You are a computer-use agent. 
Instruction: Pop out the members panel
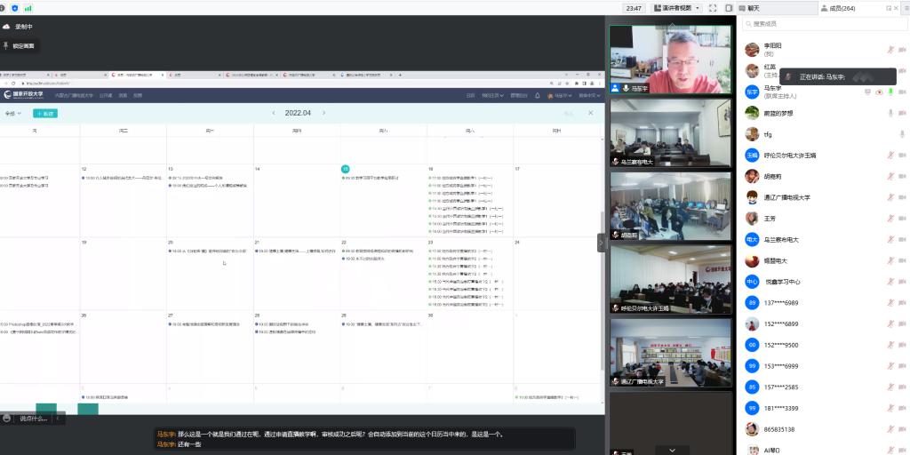coord(889,8)
